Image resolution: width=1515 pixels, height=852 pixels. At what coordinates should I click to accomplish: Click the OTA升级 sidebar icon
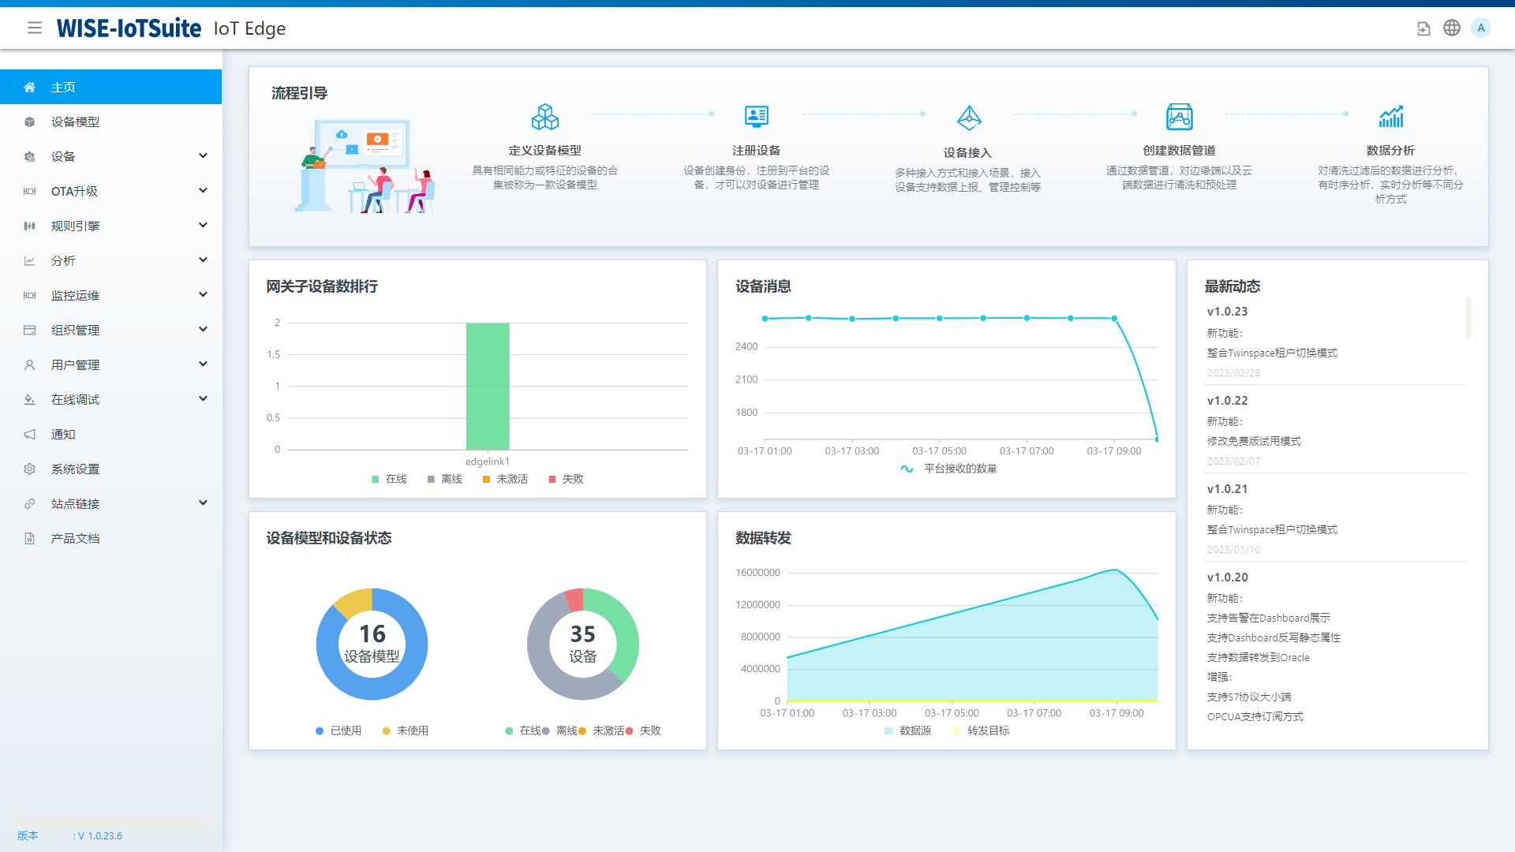[x=30, y=191]
